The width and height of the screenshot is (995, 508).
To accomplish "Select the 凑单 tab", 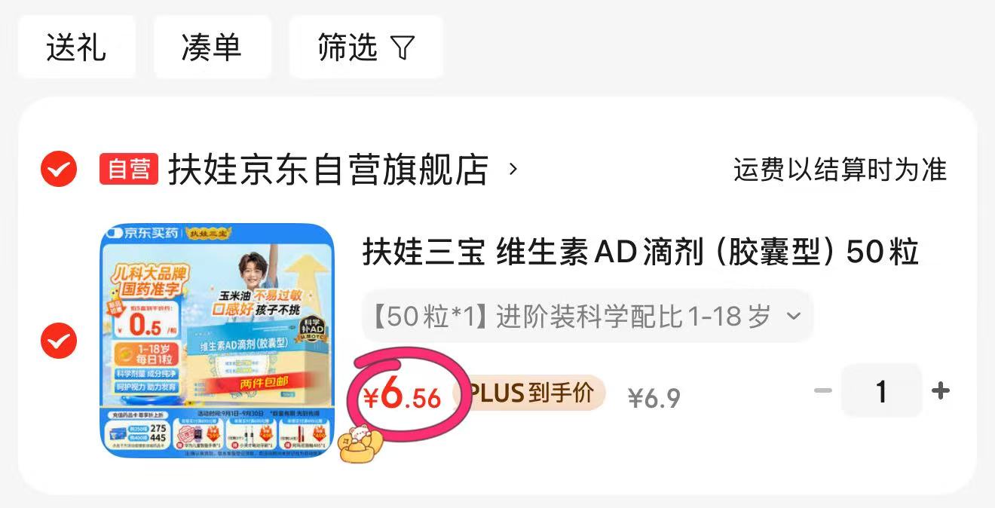I will pyautogui.click(x=212, y=47).
